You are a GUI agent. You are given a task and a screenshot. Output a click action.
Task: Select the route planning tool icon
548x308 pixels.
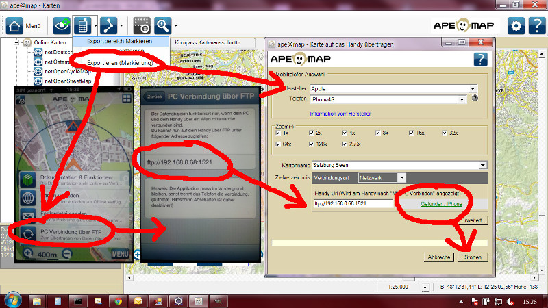click(108, 26)
